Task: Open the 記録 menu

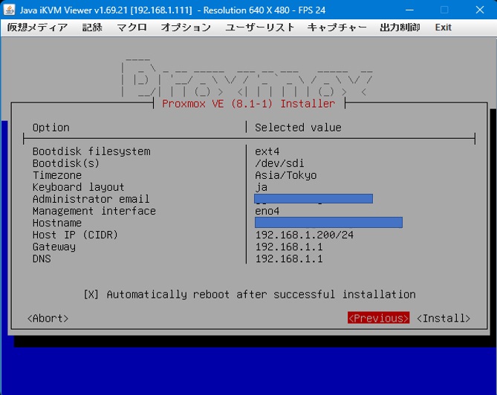Action: pyautogui.click(x=92, y=27)
